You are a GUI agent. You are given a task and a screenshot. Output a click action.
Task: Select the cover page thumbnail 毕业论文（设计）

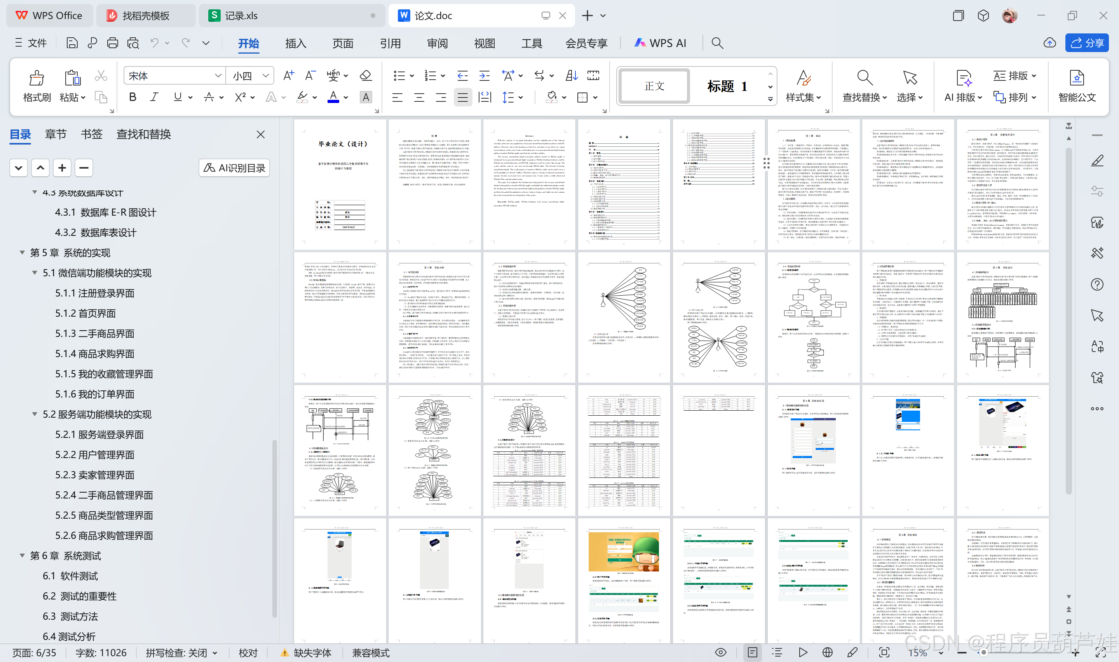(x=340, y=184)
